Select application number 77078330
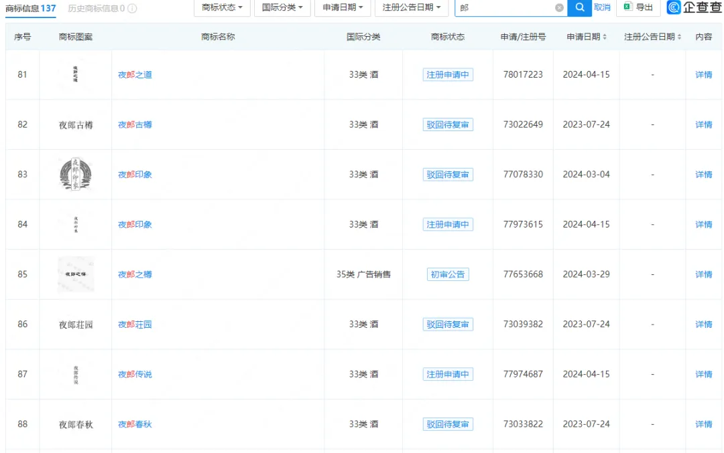The width and height of the screenshot is (724, 453). [523, 175]
